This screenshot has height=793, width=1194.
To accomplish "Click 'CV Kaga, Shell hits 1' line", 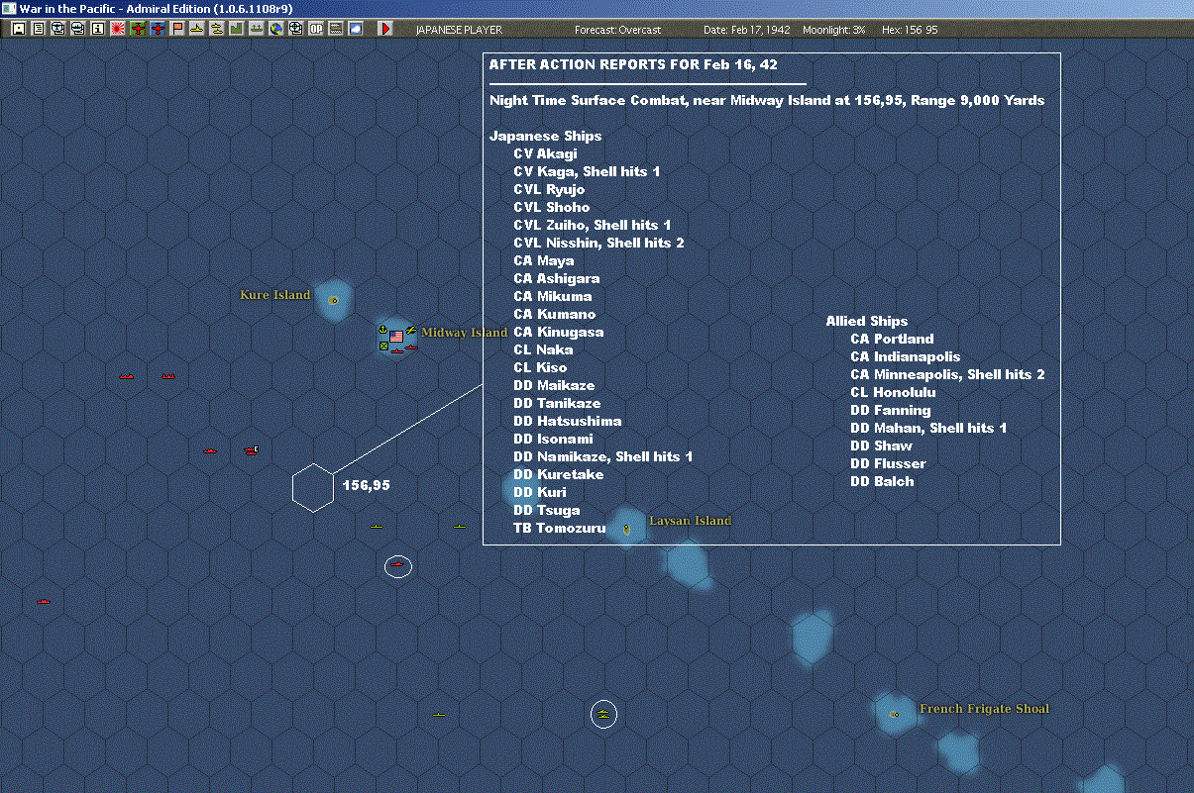I will (587, 171).
